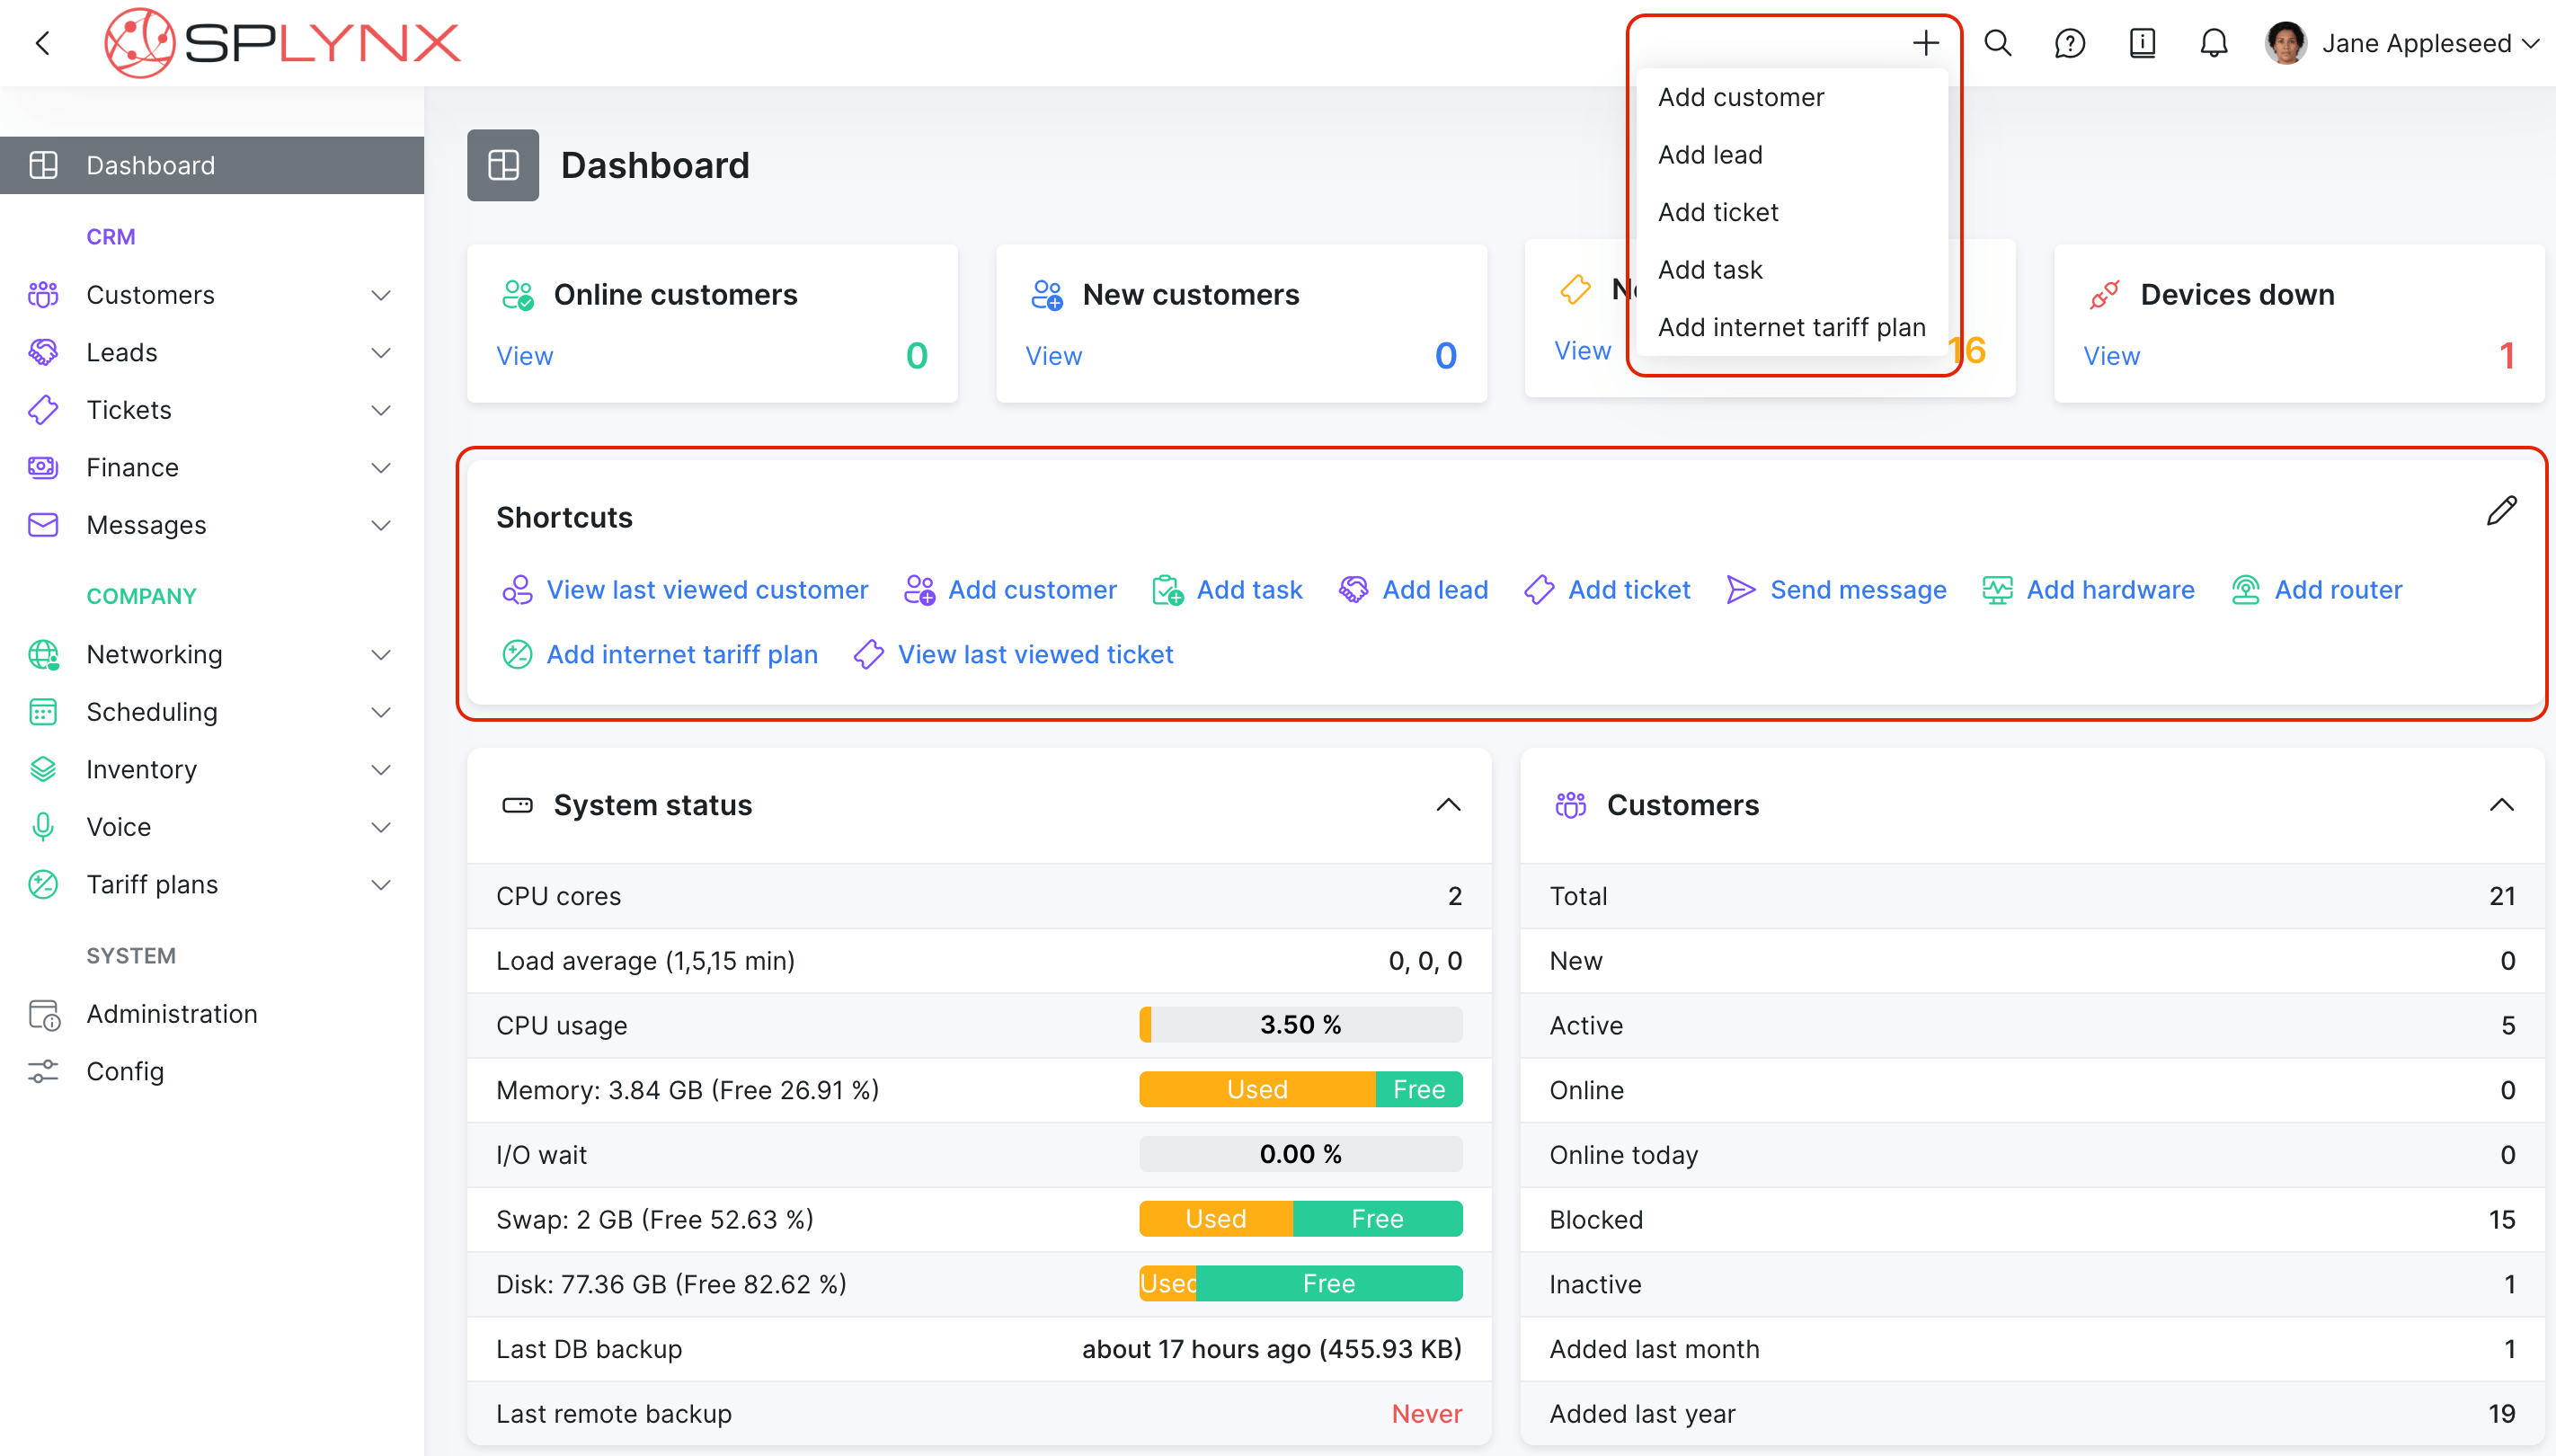Collapse the System status panel
Image resolution: width=2556 pixels, height=1456 pixels.
(x=1449, y=805)
